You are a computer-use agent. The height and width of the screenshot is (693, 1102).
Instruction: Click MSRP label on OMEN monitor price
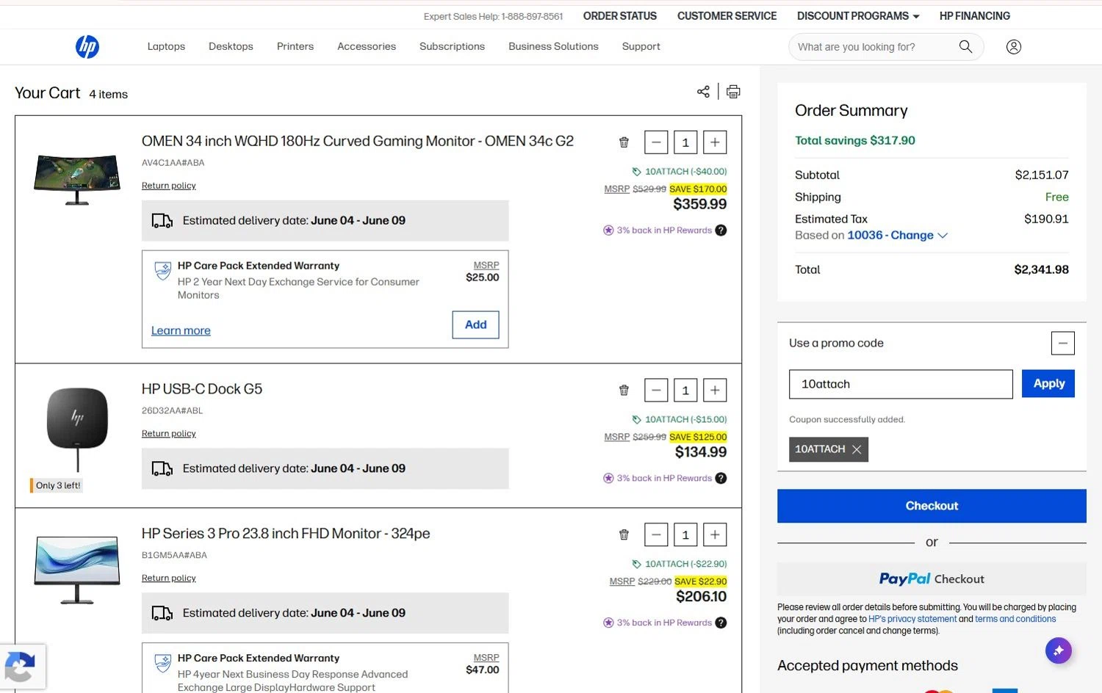617,189
